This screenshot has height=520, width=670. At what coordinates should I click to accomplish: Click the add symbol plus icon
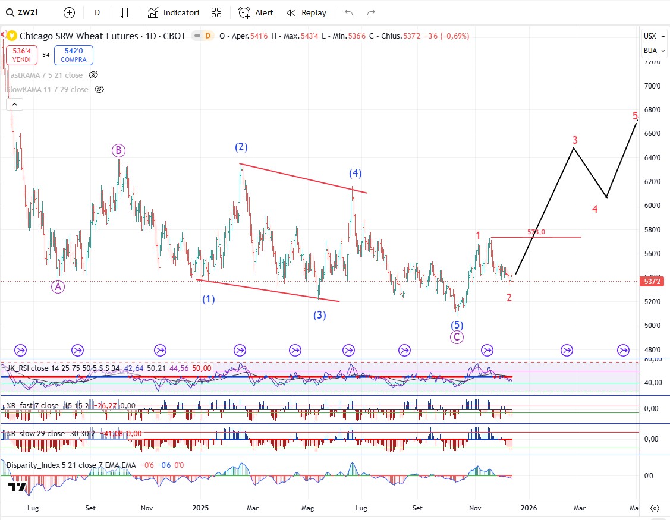pyautogui.click(x=69, y=12)
